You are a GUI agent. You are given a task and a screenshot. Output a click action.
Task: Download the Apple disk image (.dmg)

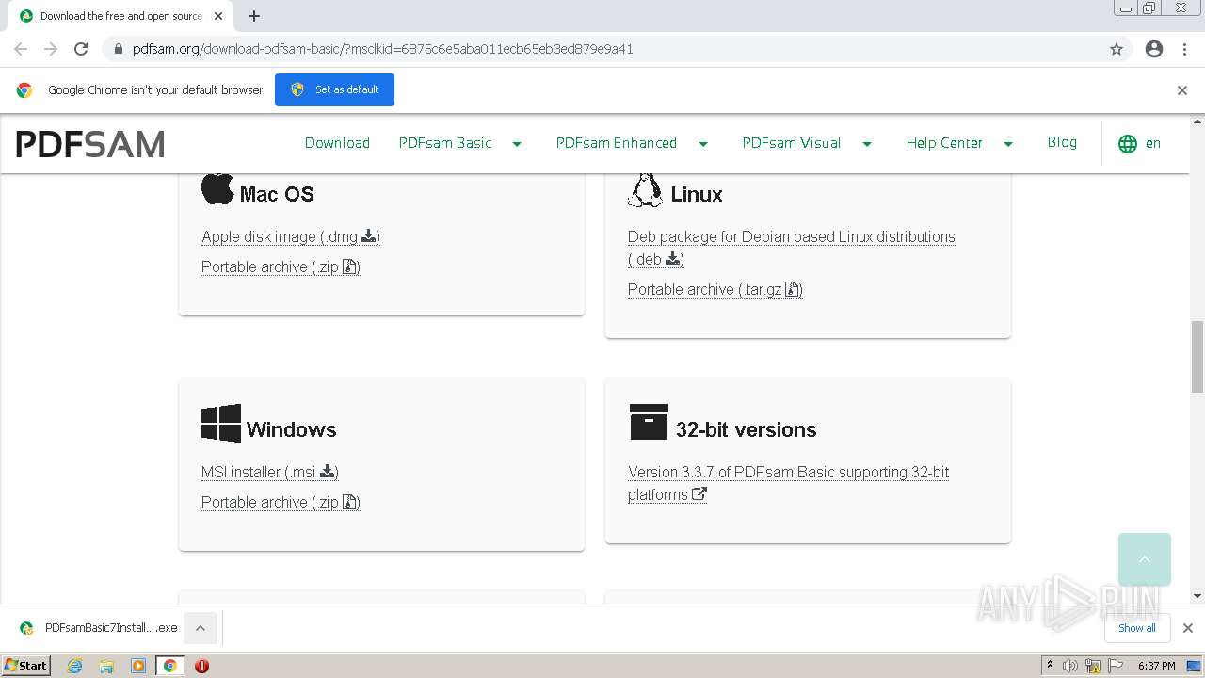tap(291, 236)
